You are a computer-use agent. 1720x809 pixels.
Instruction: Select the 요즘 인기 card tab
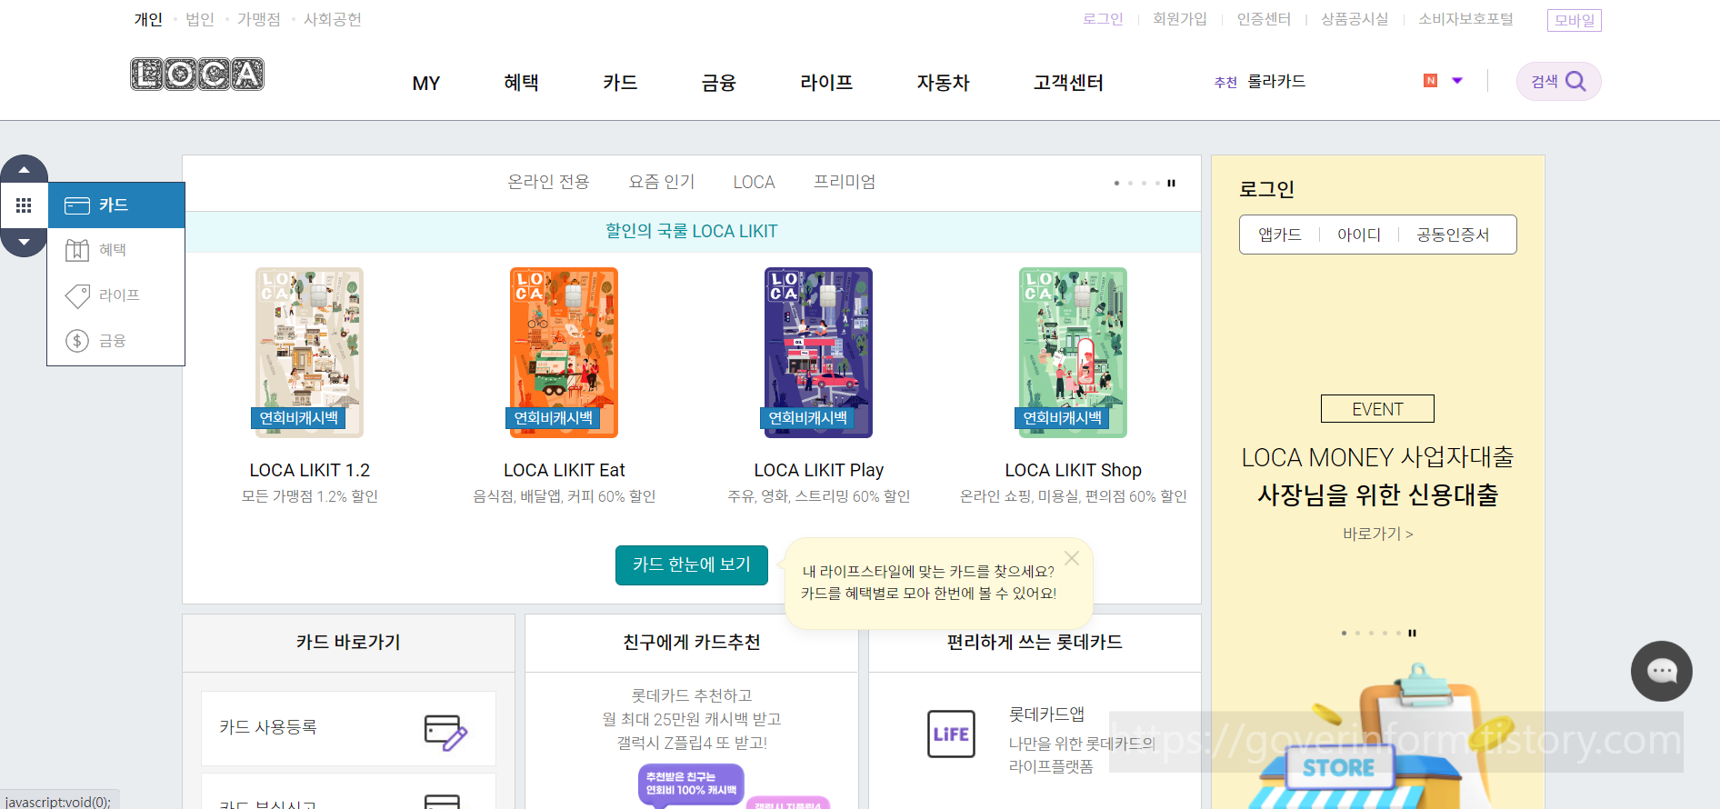(662, 182)
